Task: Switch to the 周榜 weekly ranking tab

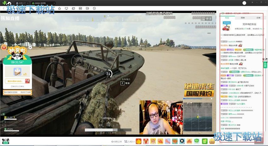Action: click(x=242, y=18)
